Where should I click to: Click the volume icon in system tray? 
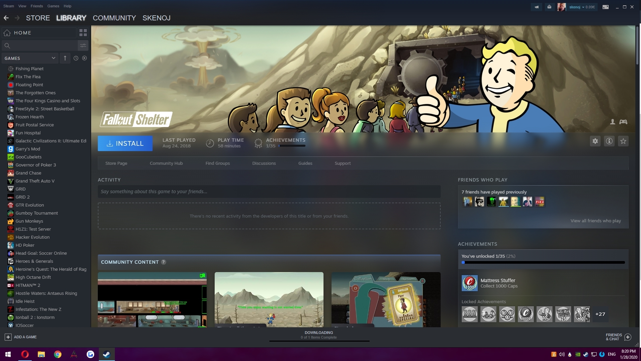562,354
